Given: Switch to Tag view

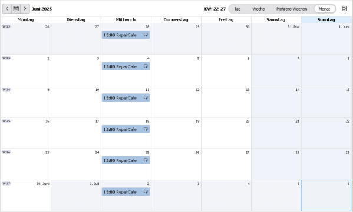Looking at the screenshot, I should pyautogui.click(x=237, y=9).
